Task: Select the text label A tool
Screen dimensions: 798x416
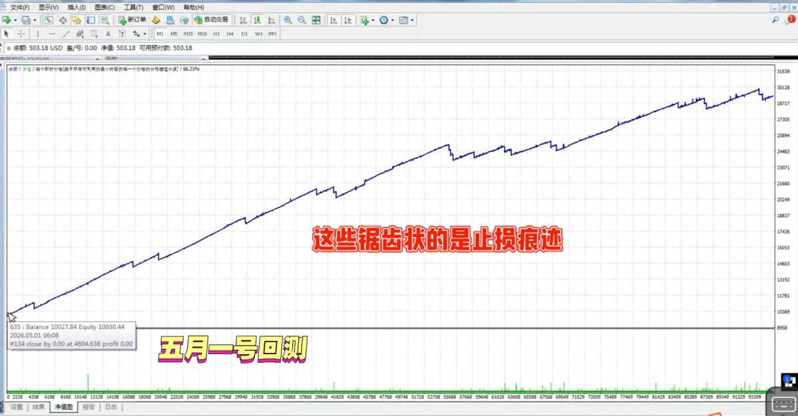Action: click(108, 34)
